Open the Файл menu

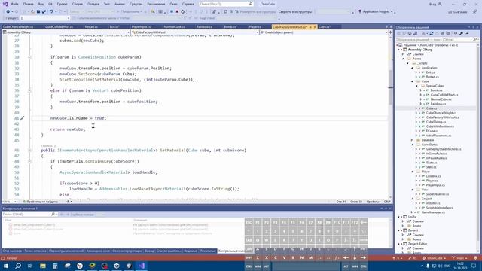point(14,4)
